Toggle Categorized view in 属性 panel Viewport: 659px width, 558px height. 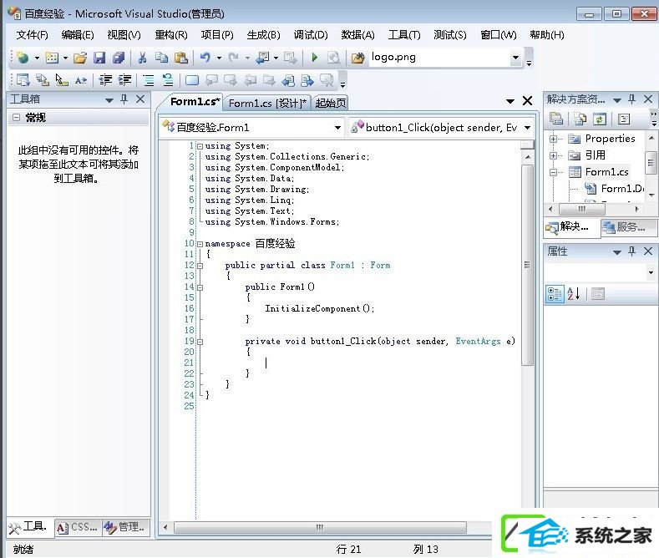coord(555,294)
